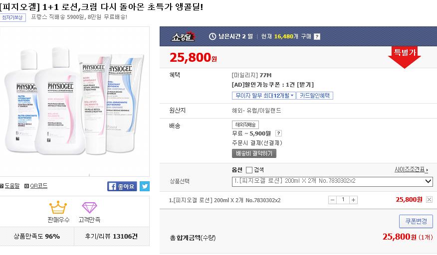Click the help icon next to purchase count
Screen dimensions: 437x255
pos(317,36)
